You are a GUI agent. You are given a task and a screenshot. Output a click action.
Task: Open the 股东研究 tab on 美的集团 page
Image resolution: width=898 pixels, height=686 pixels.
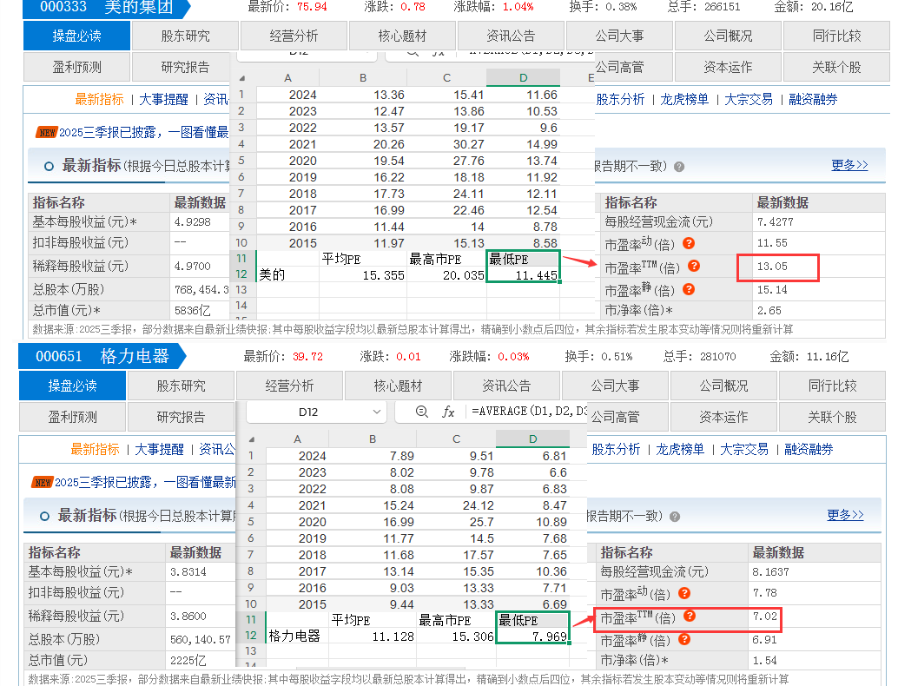pos(185,36)
